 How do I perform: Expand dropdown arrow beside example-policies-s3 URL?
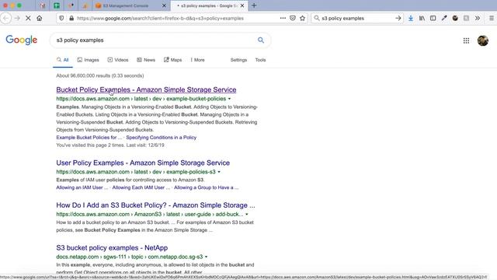(x=219, y=172)
